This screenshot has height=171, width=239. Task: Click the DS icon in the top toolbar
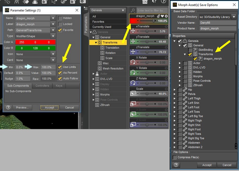[145, 2]
